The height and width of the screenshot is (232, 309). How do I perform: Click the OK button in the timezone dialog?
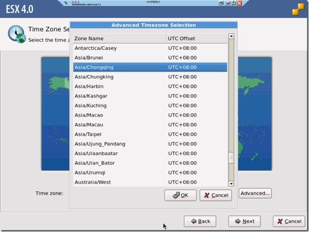180,195
